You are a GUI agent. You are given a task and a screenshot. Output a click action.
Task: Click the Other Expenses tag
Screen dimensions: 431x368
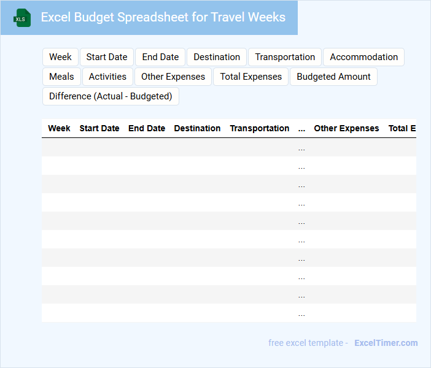[x=173, y=77]
